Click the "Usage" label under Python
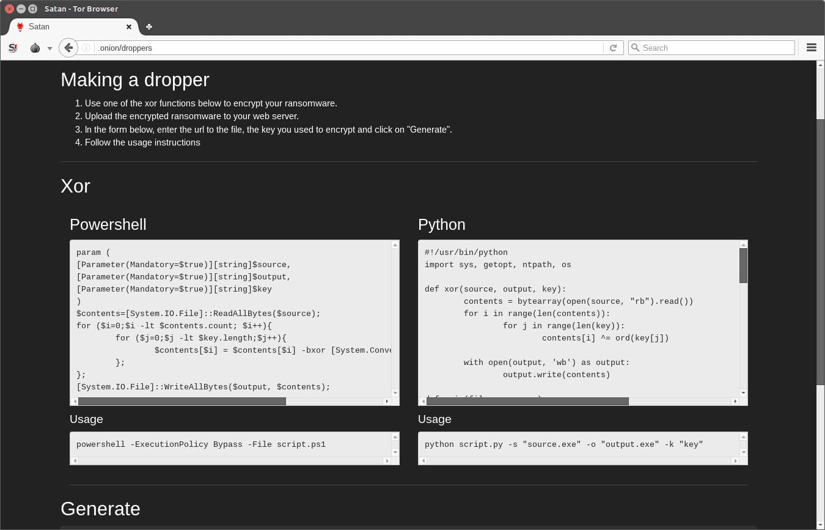Viewport: 825px width, 530px height. [x=435, y=419]
